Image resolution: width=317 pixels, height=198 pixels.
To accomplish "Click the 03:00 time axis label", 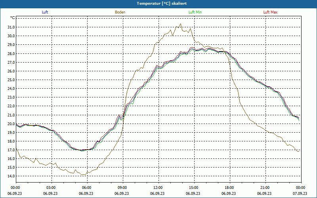I will tap(52, 188).
